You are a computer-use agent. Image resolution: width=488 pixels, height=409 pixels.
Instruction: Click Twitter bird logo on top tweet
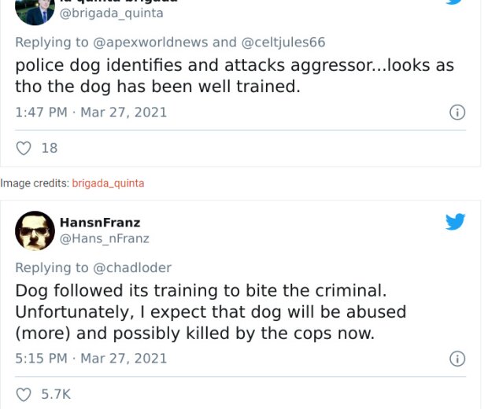(x=455, y=2)
